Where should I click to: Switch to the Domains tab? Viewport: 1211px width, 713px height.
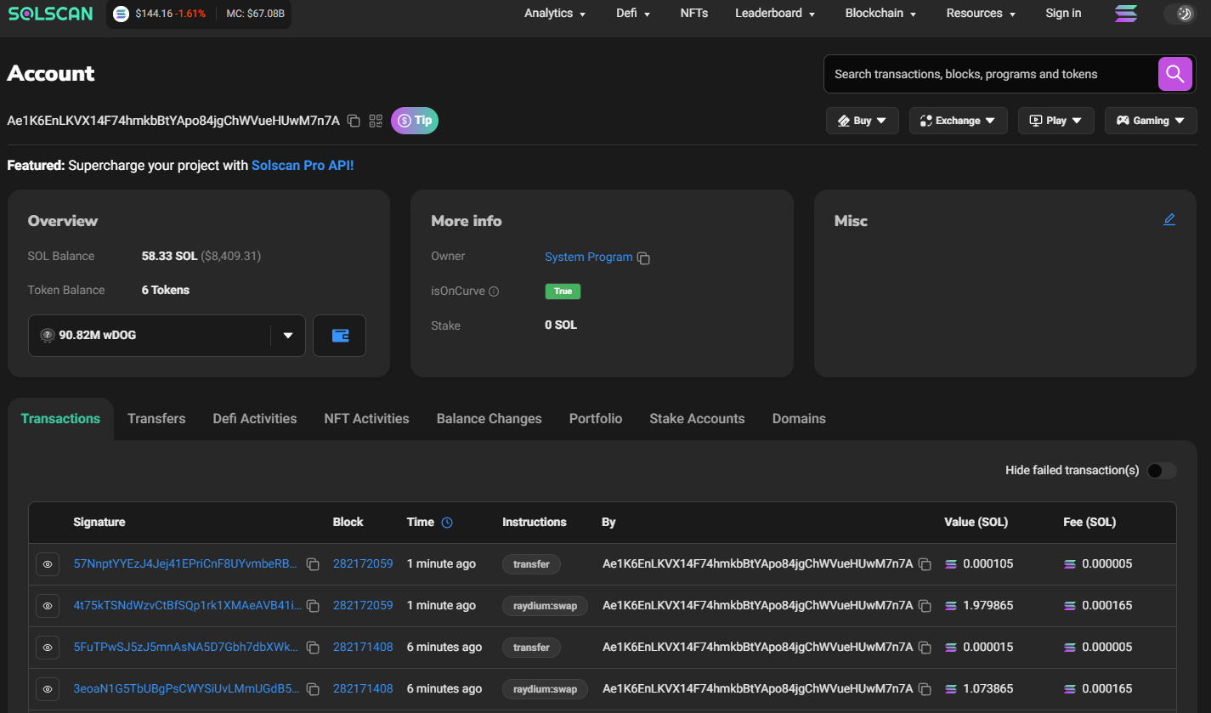coord(799,419)
